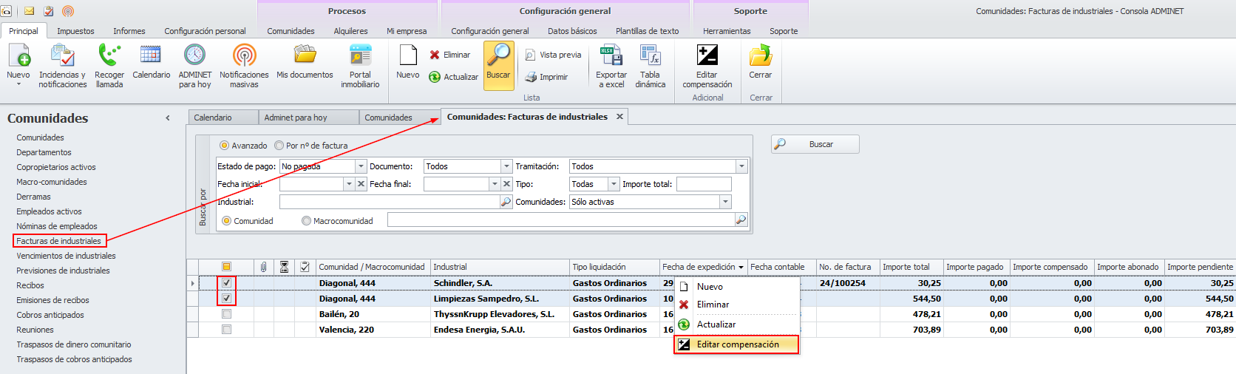Open the Tramitación dropdown list
This screenshot has height=374, width=1236.
[741, 166]
